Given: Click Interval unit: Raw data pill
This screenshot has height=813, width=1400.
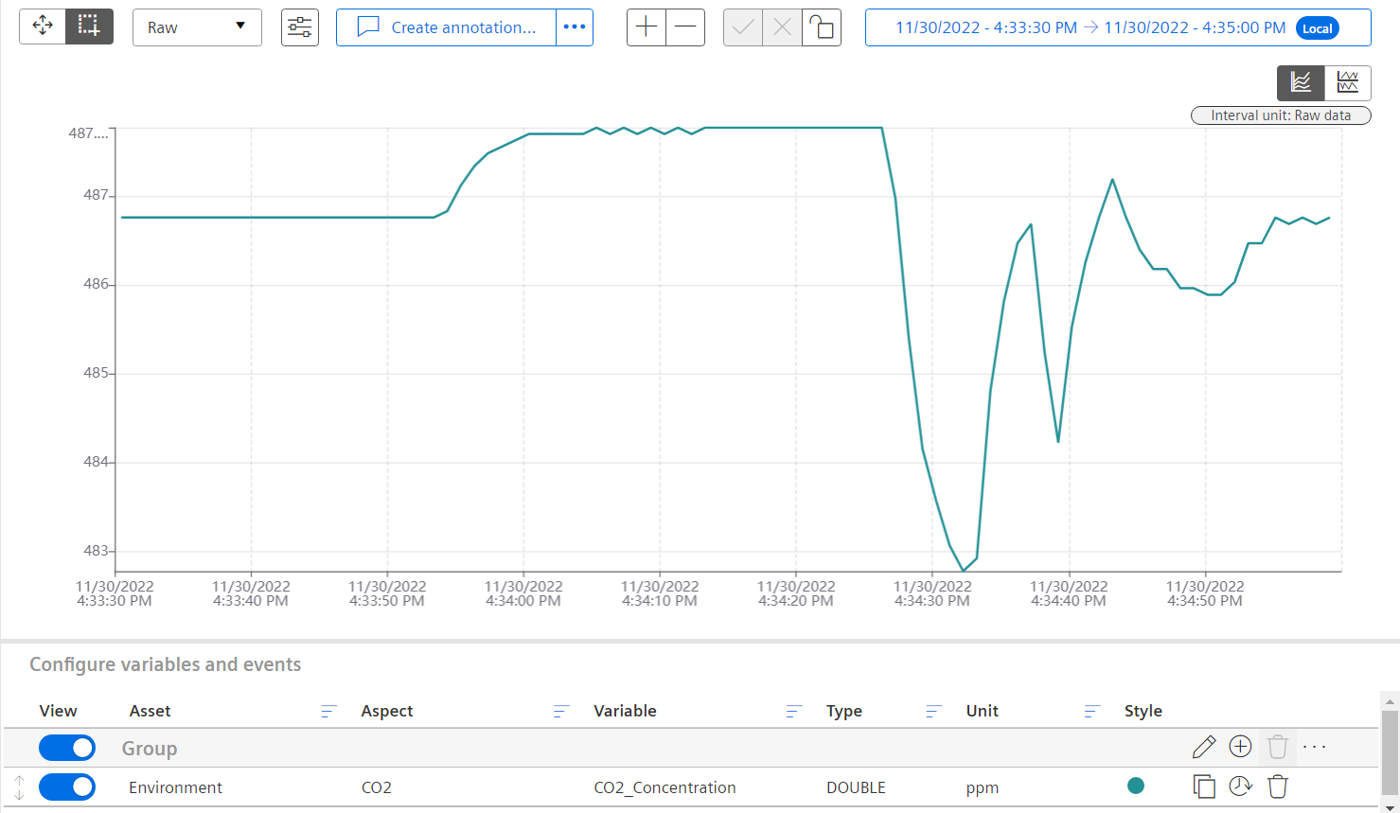Looking at the screenshot, I should tap(1281, 115).
